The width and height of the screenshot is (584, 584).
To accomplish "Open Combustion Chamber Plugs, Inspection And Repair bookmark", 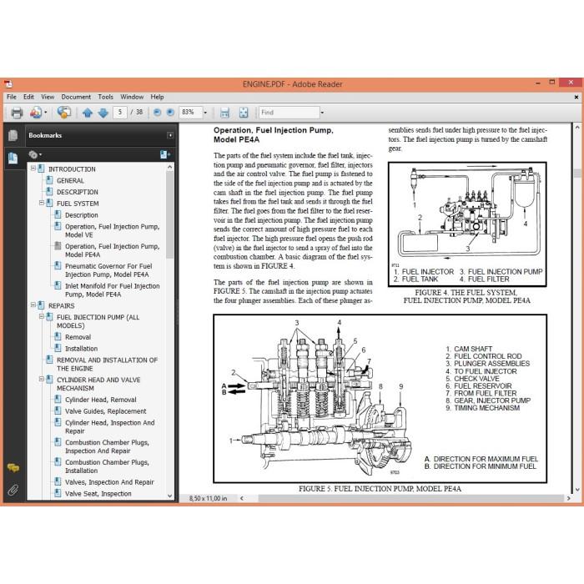I will [107, 446].
